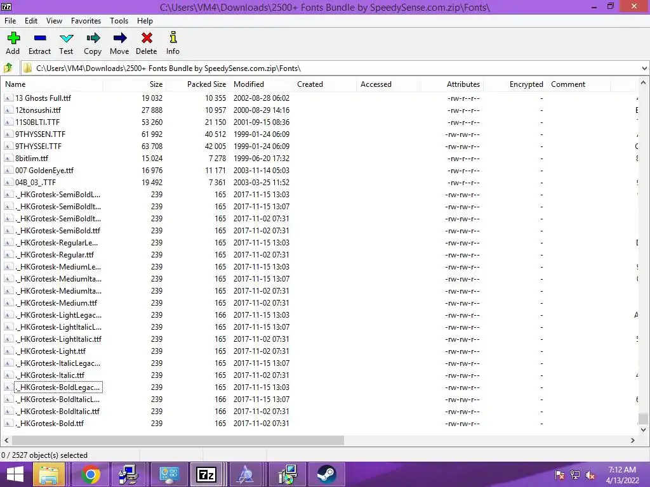
Task: Click the scroll down arrow
Action: point(643,430)
